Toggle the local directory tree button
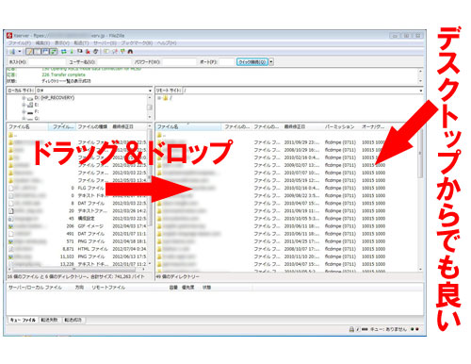 (x=38, y=52)
